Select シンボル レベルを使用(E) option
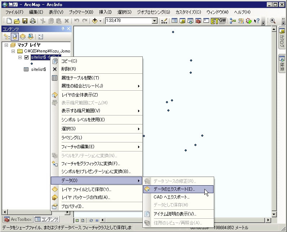Image resolution: width=287 pixels, height=232 pixels. tap(97, 120)
